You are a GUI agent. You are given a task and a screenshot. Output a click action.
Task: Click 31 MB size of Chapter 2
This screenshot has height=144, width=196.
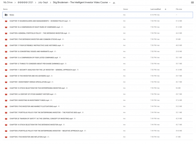pyautogui.click(x=178, y=137)
